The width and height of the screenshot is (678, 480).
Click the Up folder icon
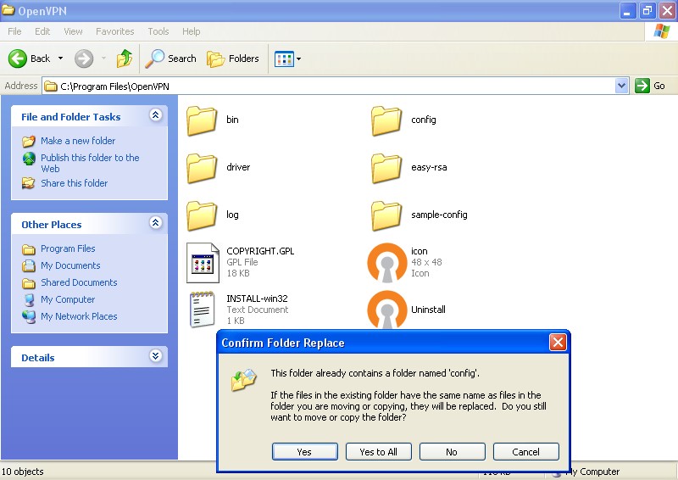pyautogui.click(x=124, y=59)
